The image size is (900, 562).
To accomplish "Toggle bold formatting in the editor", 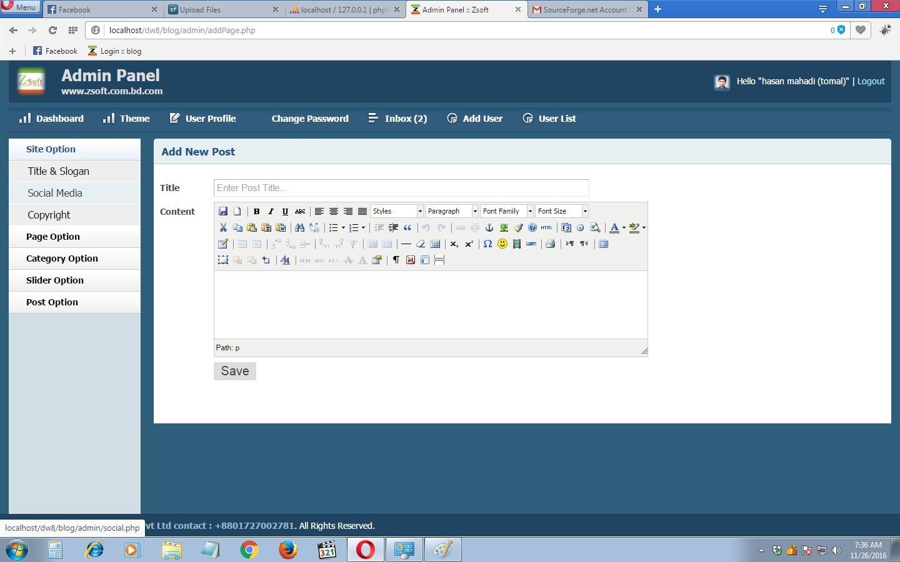I will click(256, 211).
